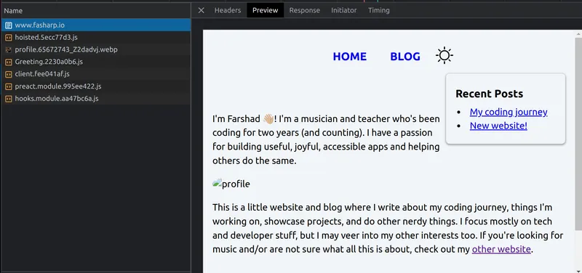Click the script icon for preact.module.995ee422.js
The image size is (582, 273).
[9, 86]
